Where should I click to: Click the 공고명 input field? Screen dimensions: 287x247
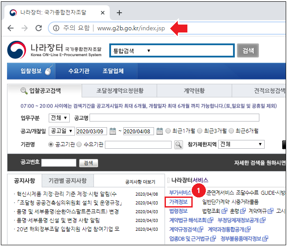(174, 118)
